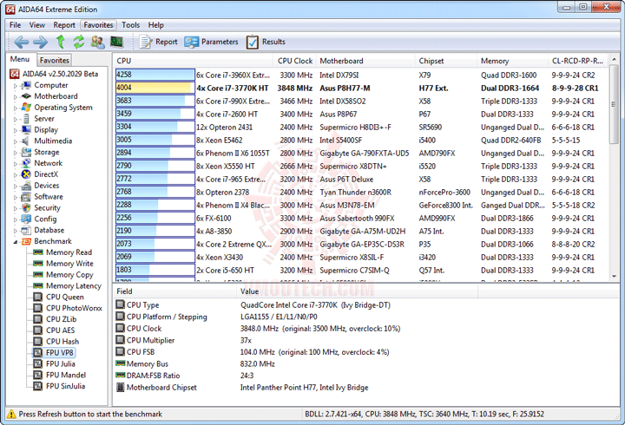The height and width of the screenshot is (425, 625).
Task: Sort by the Memory column header
Action: coord(513,61)
